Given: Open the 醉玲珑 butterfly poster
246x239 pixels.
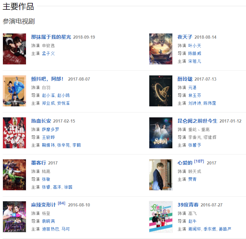Looking at the screenshot, I should coord(161,91).
